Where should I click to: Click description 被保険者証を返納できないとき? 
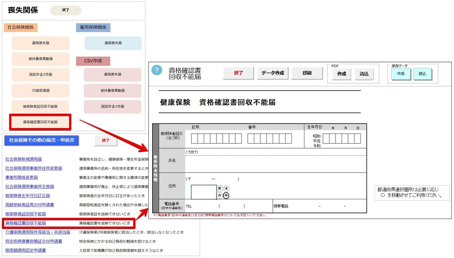tap(105, 214)
